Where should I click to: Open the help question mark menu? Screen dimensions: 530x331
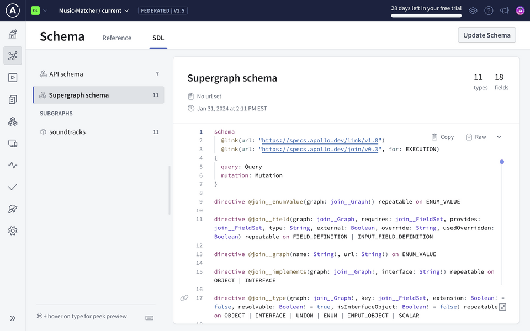(489, 10)
